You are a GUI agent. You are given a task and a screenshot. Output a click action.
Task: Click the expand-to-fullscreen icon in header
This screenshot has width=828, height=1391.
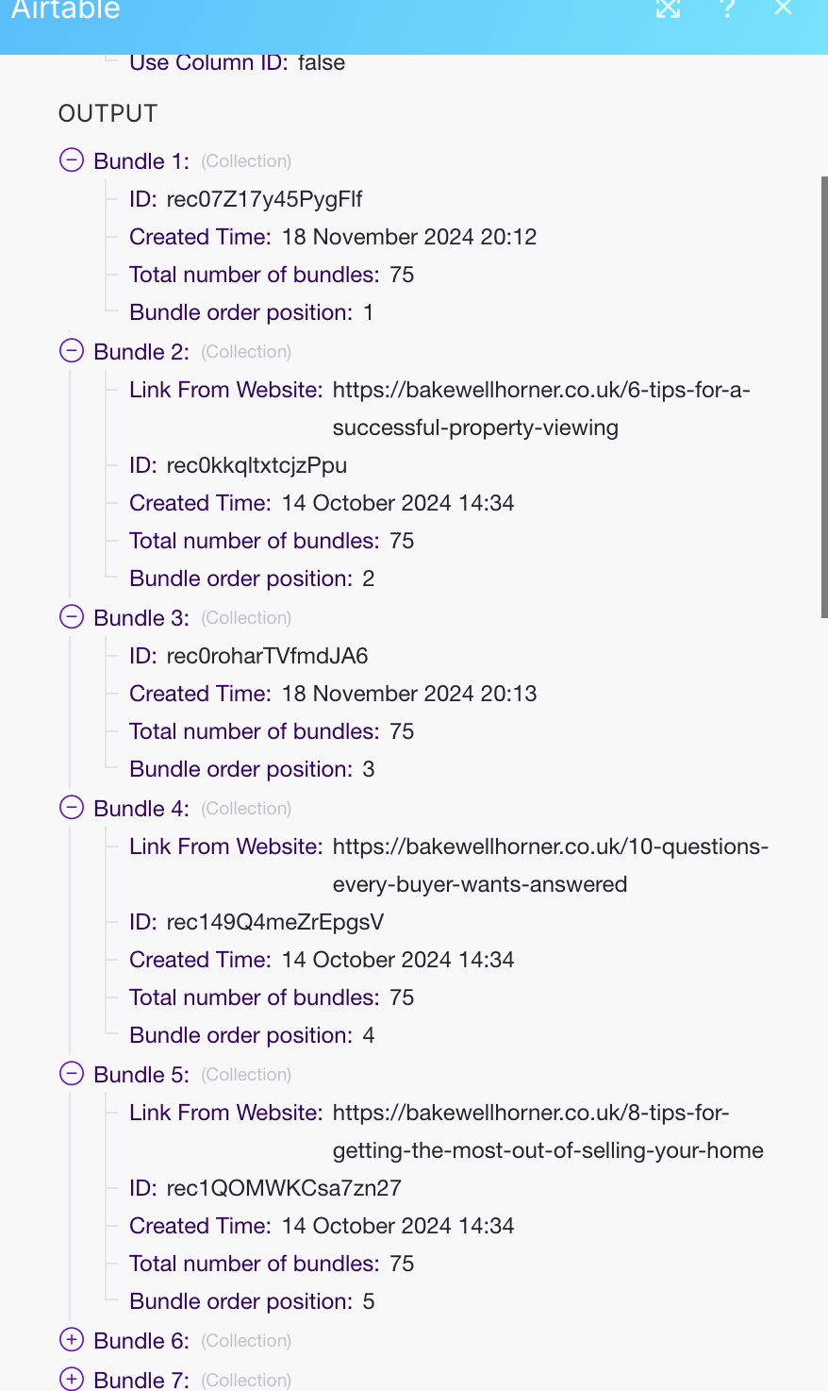(x=668, y=9)
